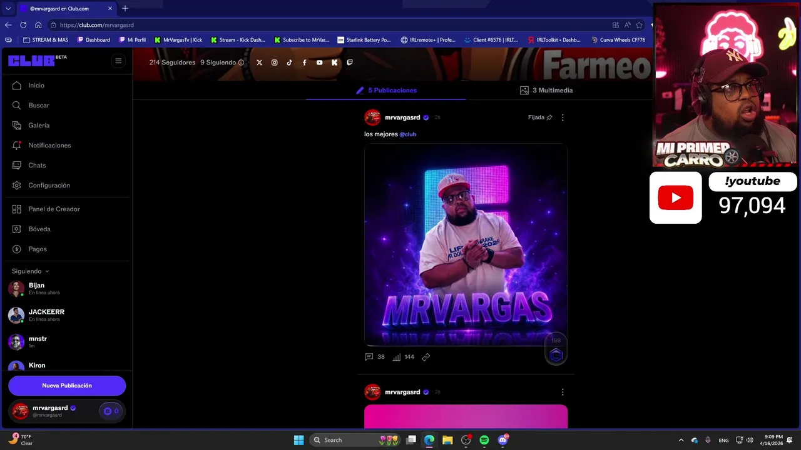This screenshot has height=450, width=801.
Task: Click the @club mention in the post
Action: click(408, 134)
